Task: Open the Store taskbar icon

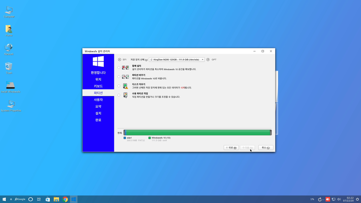Action: 48,199
